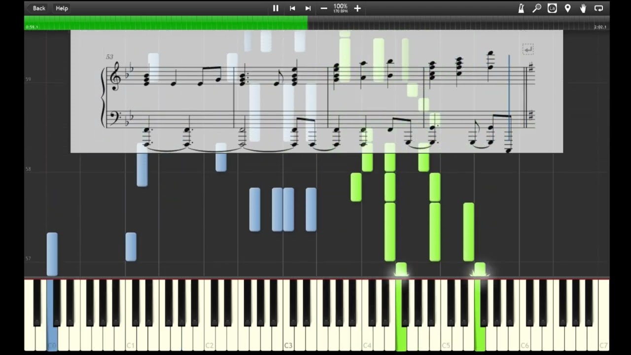Skip back with the previous button
Image resolution: width=631 pixels, height=355 pixels.
click(292, 8)
